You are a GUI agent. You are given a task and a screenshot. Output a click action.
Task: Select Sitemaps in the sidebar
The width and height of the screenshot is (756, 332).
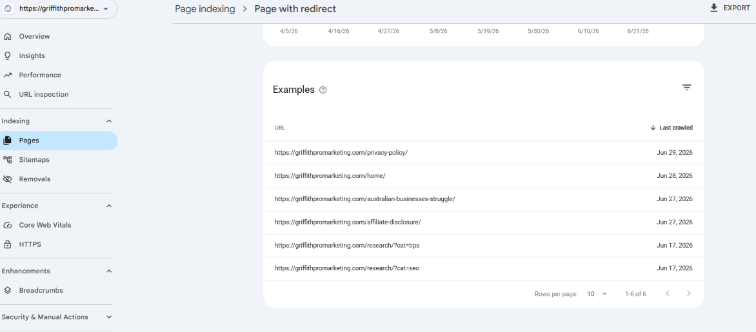[34, 159]
